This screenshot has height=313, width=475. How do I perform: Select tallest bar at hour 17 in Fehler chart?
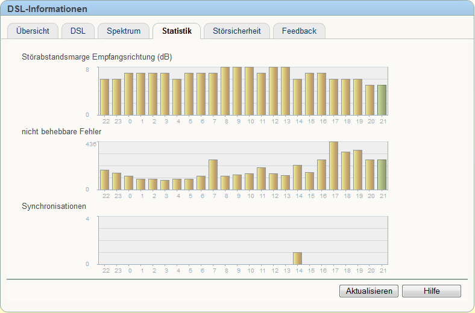(x=333, y=166)
